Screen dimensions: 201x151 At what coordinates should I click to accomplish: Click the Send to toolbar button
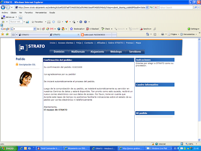[146, 29]
